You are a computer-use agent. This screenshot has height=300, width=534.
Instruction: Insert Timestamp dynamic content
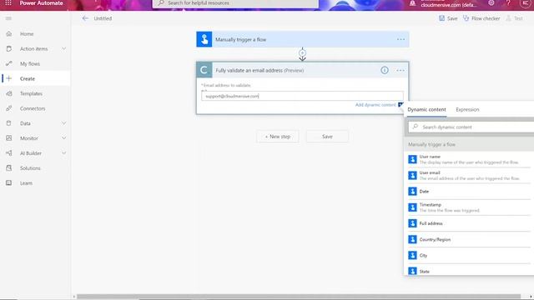pyautogui.click(x=469, y=207)
